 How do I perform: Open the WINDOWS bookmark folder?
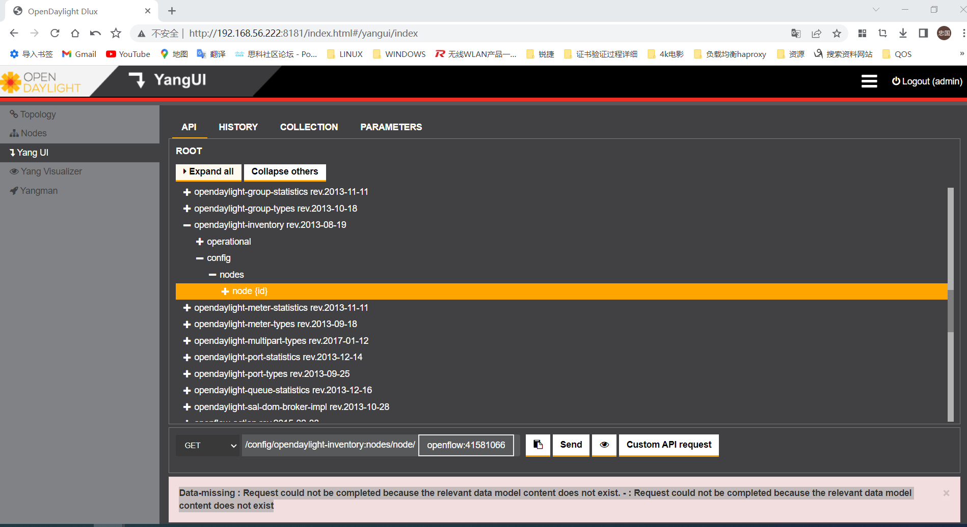click(399, 54)
